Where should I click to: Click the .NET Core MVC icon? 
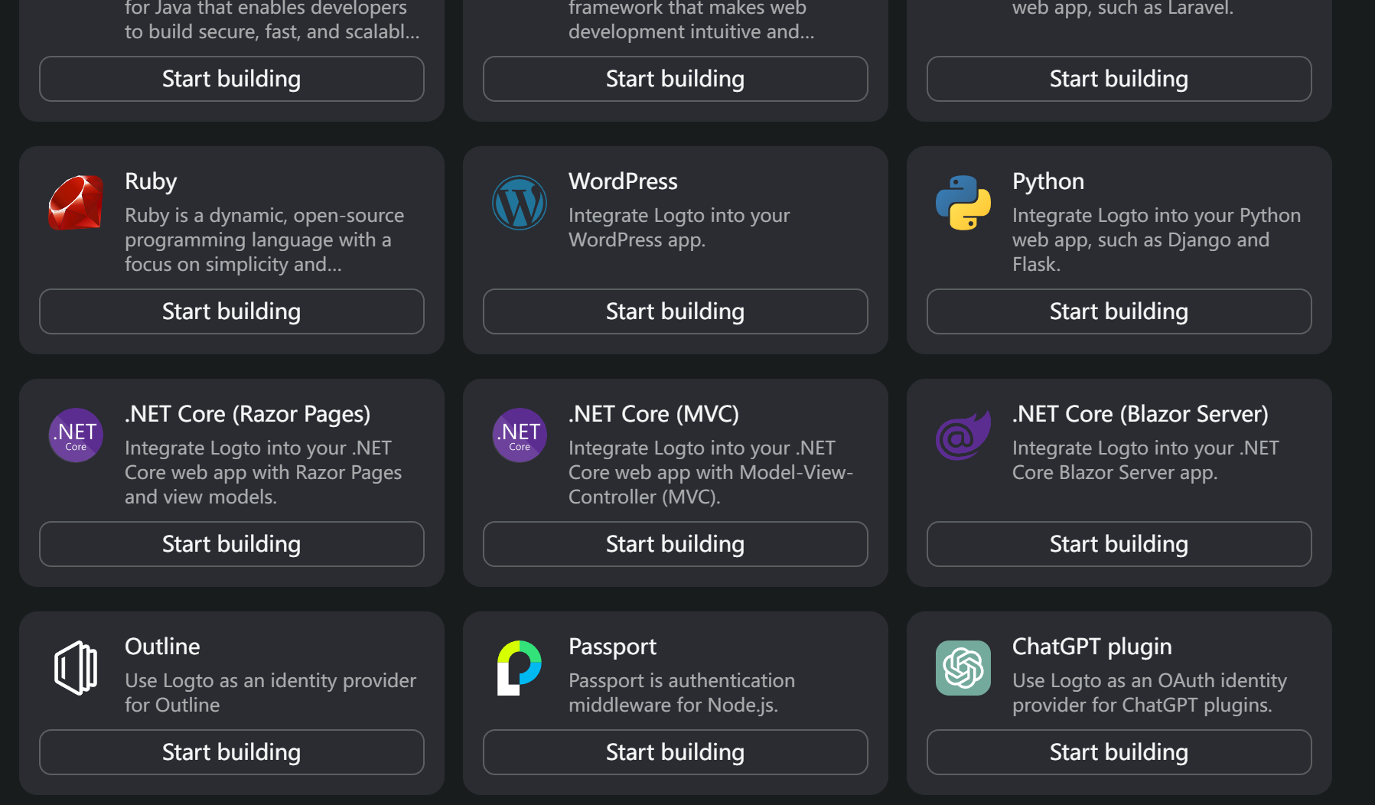tap(520, 435)
